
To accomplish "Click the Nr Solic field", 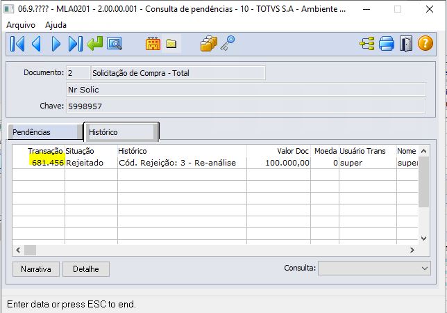I will (246, 90).
